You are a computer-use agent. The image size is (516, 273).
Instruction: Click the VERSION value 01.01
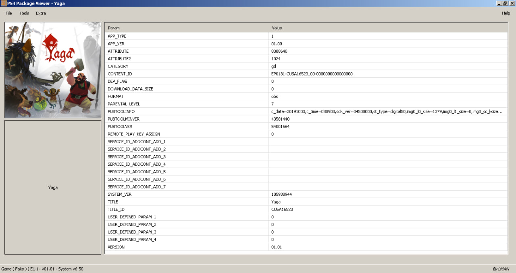coord(277,247)
